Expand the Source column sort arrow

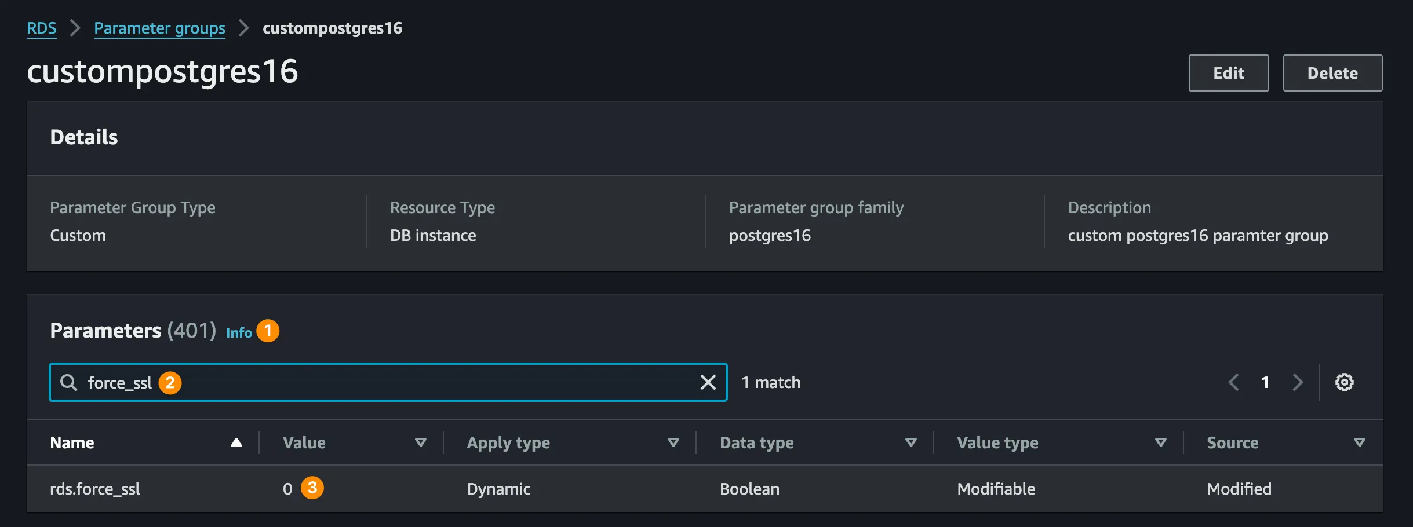(1359, 442)
